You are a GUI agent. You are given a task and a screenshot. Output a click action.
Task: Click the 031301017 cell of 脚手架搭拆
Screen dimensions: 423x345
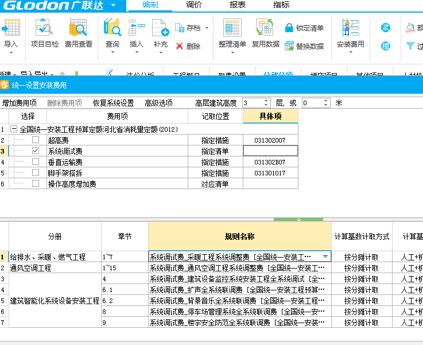270,172
